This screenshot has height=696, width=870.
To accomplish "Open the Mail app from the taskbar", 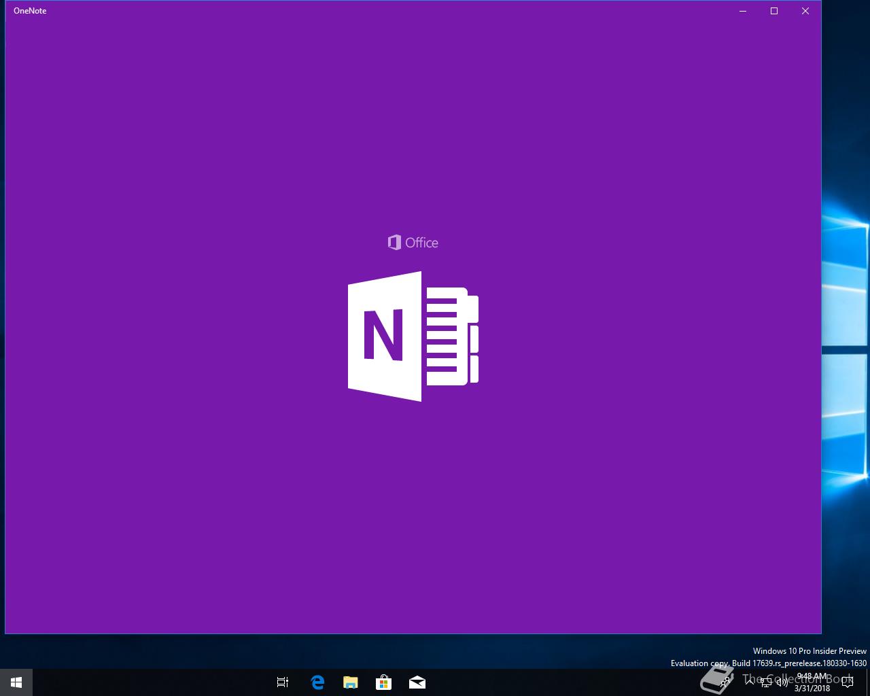I will (x=417, y=682).
